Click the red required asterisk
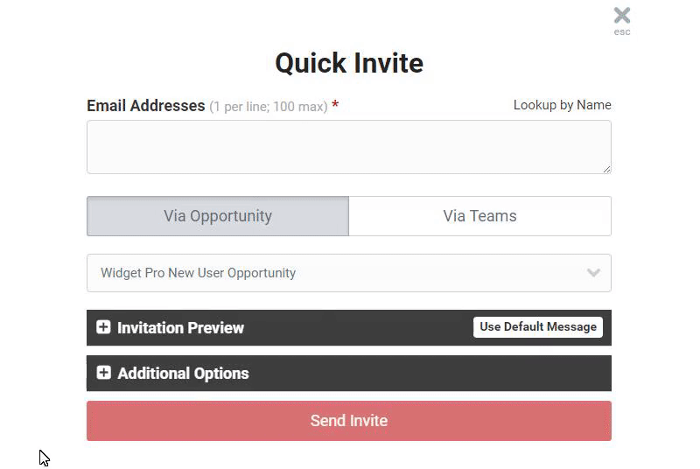Image resolution: width=700 pixels, height=469 pixels. point(335,105)
